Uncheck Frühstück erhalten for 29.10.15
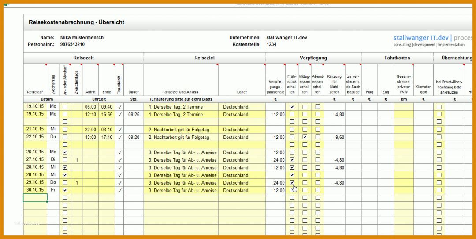This screenshot has width=476, height=239. click(292, 183)
